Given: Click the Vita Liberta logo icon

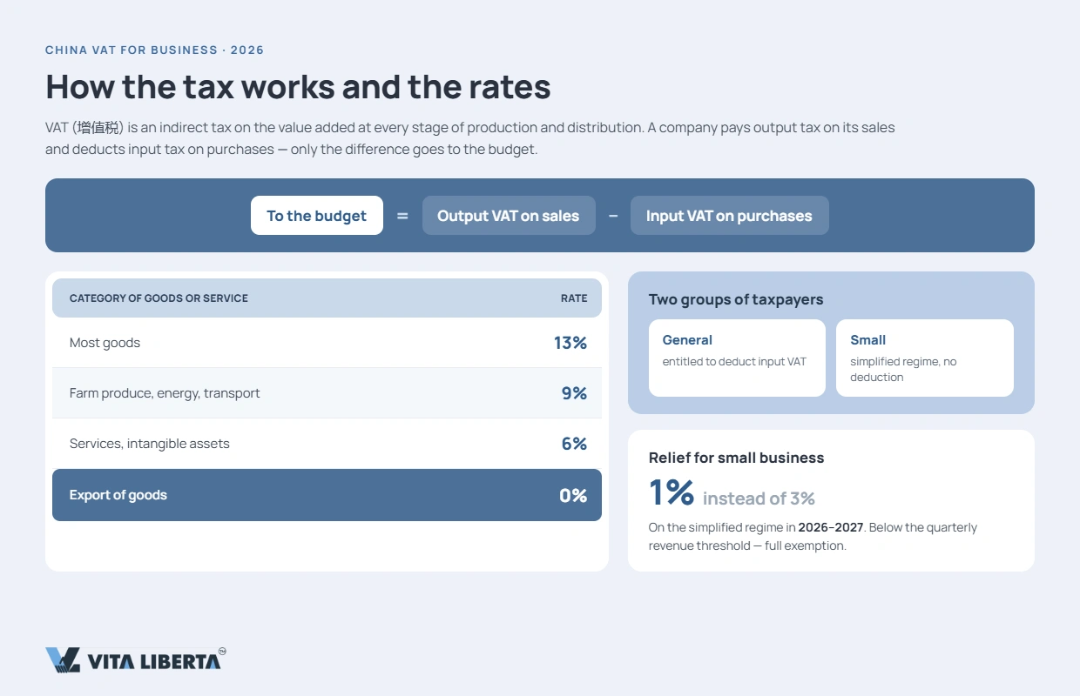Looking at the screenshot, I should coord(63,660).
